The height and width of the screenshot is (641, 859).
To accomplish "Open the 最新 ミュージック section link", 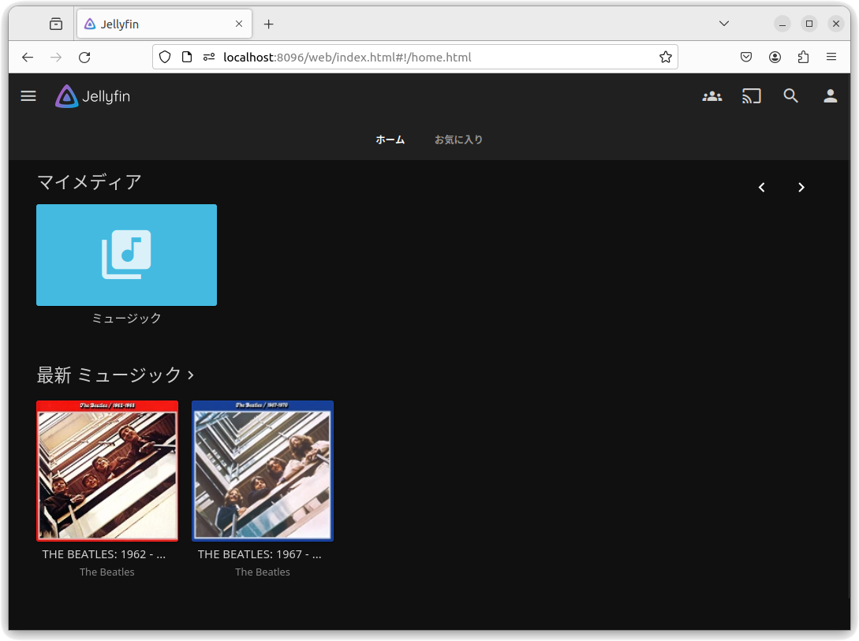I will click(115, 375).
